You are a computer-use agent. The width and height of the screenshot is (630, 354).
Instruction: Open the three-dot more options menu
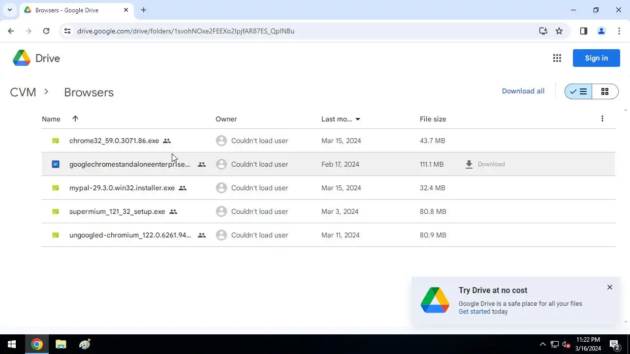pyautogui.click(x=602, y=118)
